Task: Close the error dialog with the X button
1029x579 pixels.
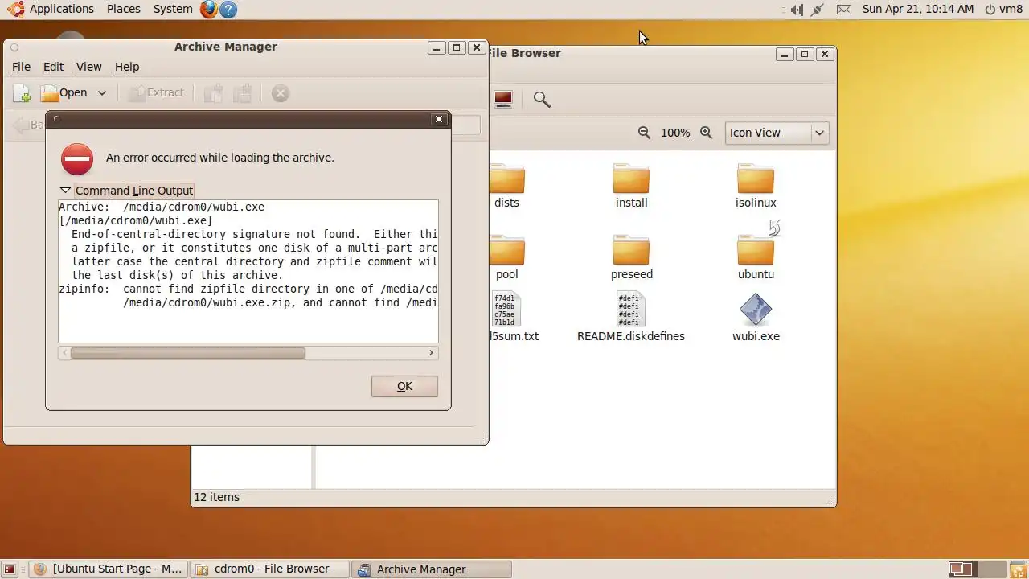Action: (x=439, y=119)
